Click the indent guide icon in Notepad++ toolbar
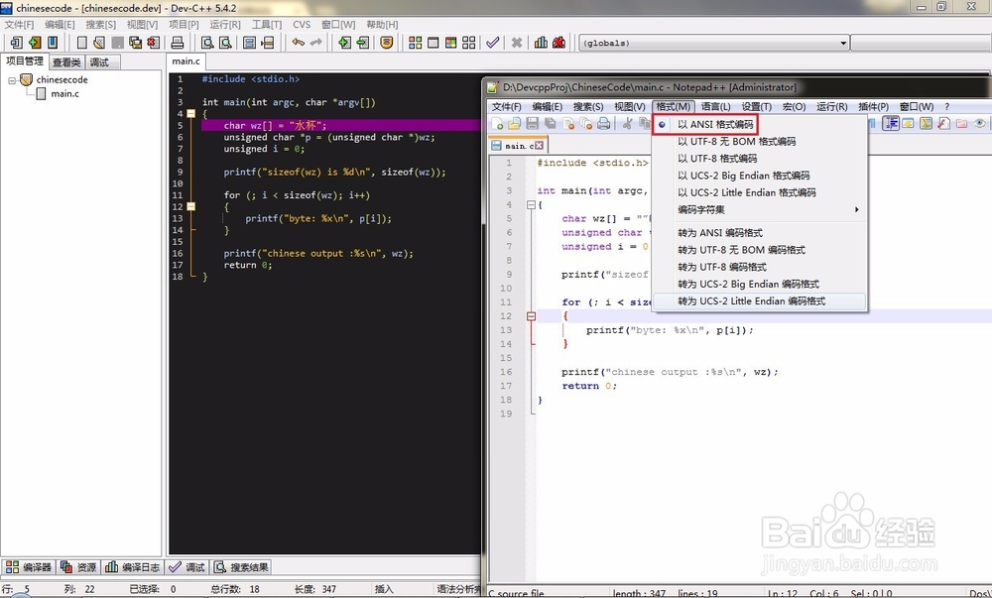The height and width of the screenshot is (598, 992). tap(891, 123)
